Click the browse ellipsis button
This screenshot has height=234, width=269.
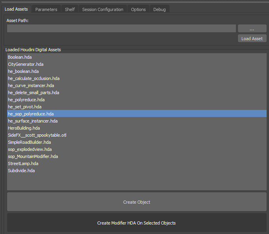click(x=252, y=29)
